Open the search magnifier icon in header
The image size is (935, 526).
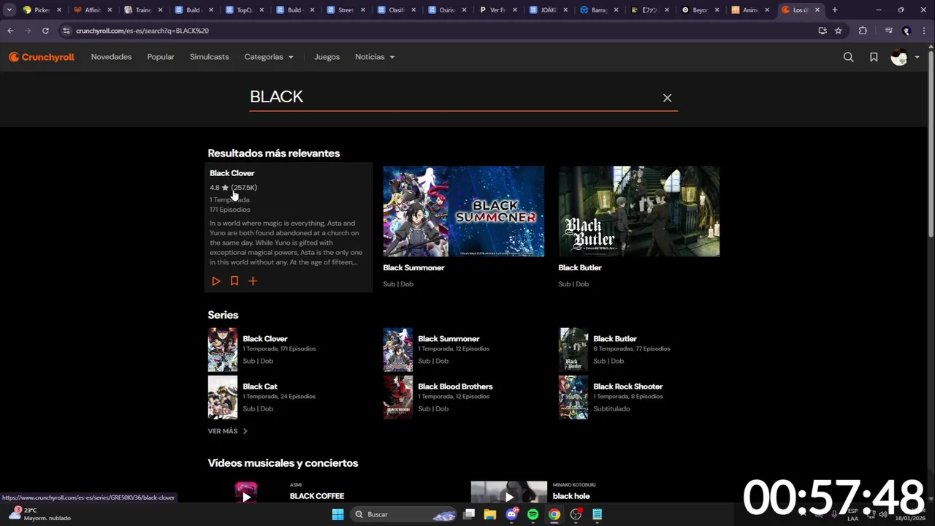coord(848,57)
